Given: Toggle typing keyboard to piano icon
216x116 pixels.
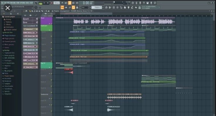Looking at the screenshot, I should tap(62, 7).
